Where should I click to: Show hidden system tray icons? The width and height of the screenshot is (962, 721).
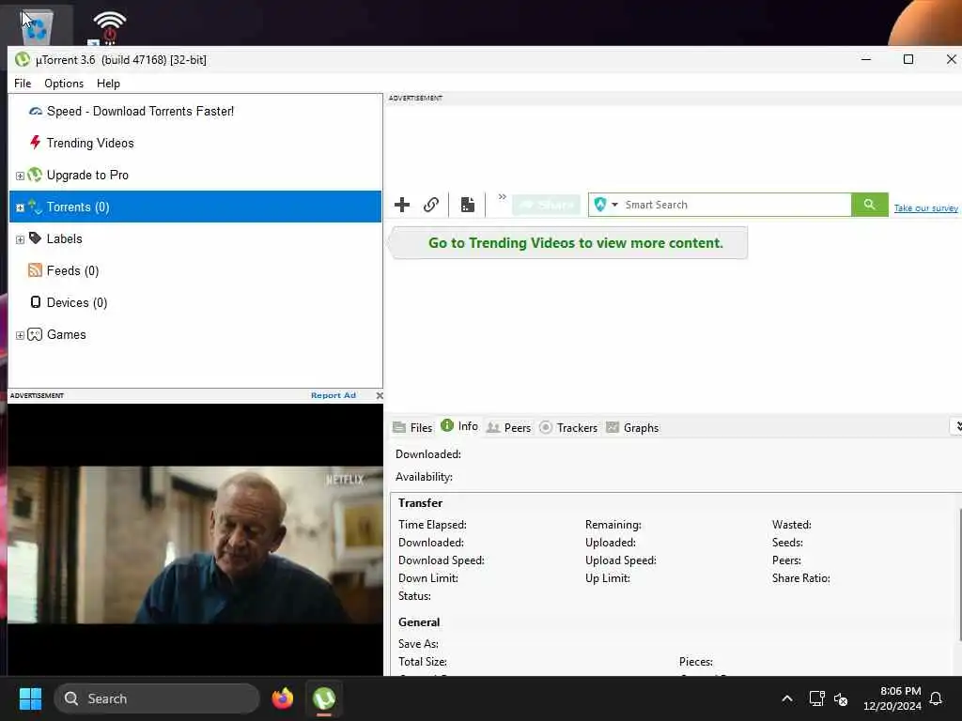click(x=787, y=698)
